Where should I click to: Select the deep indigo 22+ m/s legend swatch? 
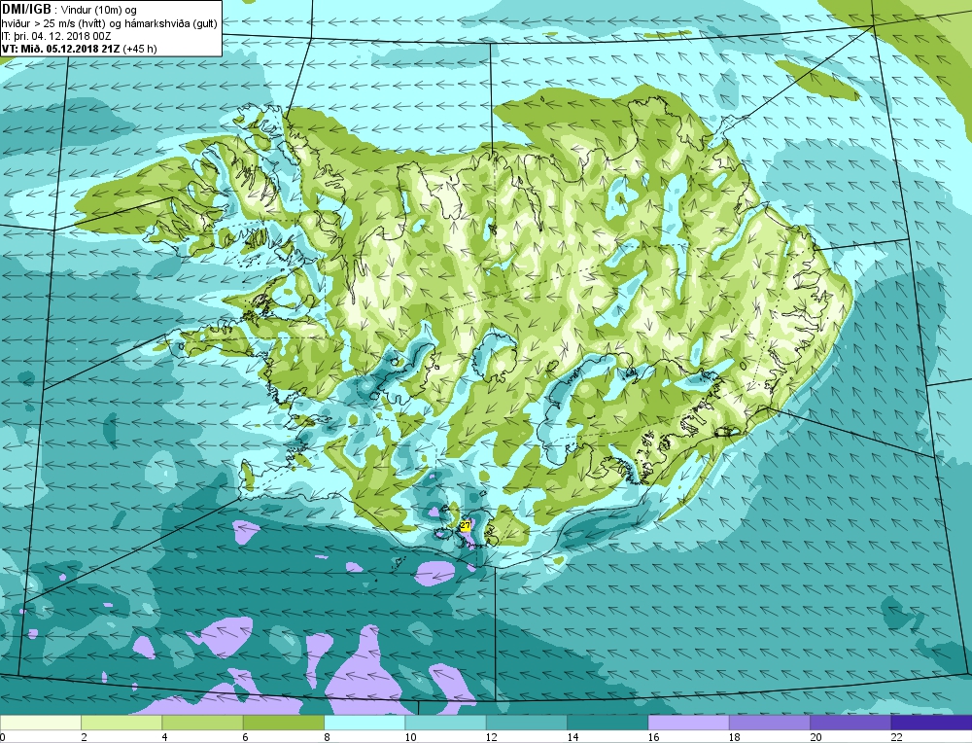point(932,723)
